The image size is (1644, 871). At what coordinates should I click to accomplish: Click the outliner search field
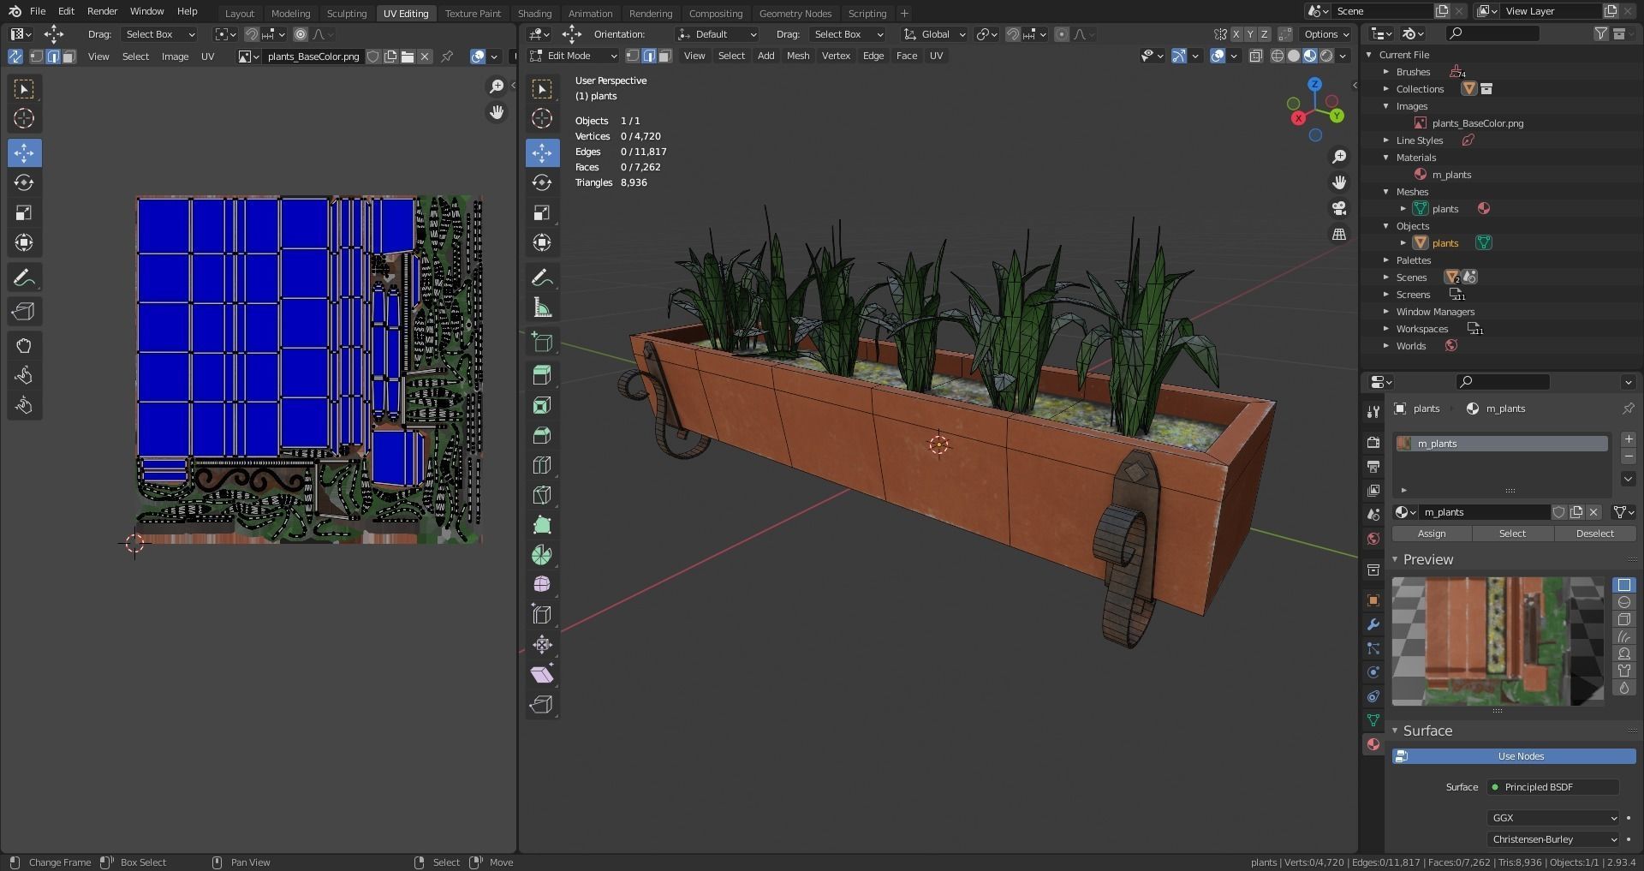[x=1492, y=33]
